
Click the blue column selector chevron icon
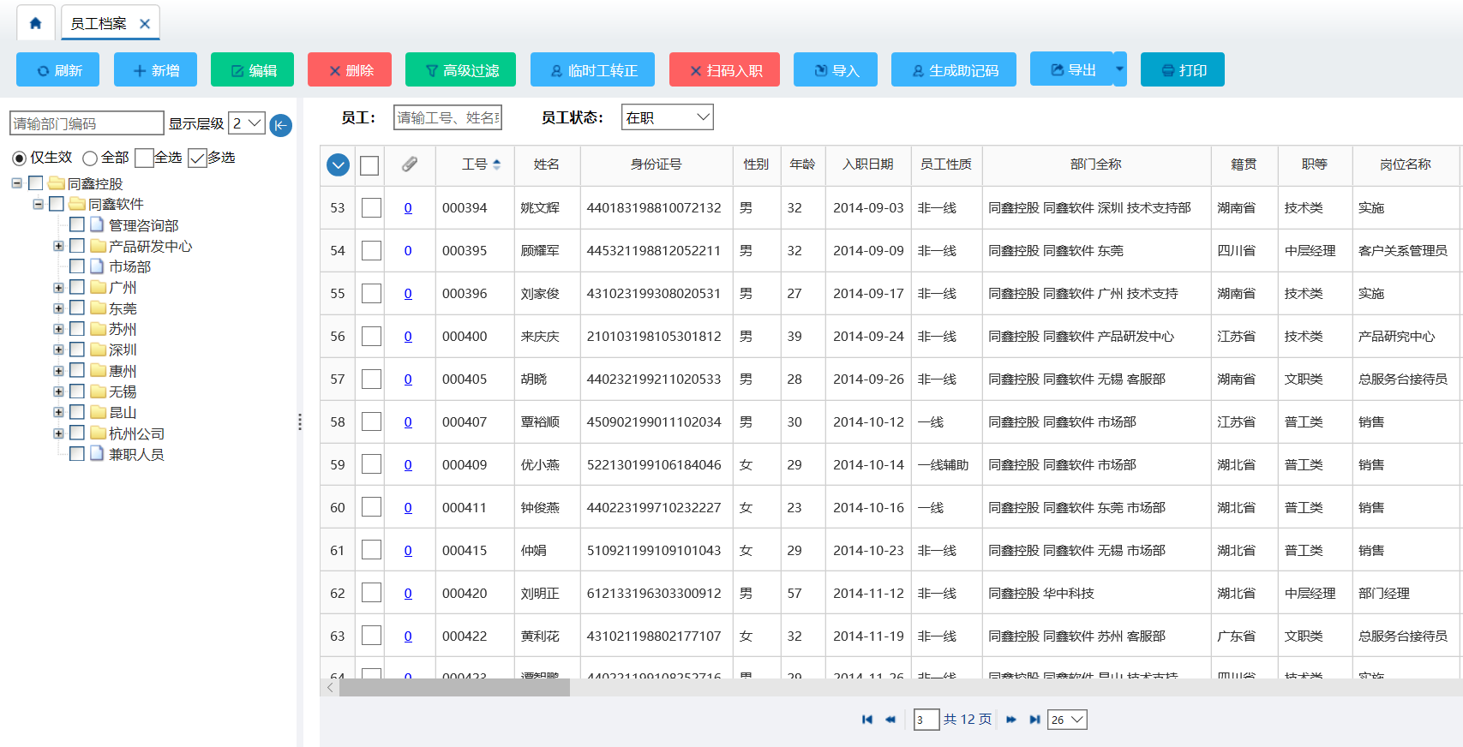tap(338, 164)
